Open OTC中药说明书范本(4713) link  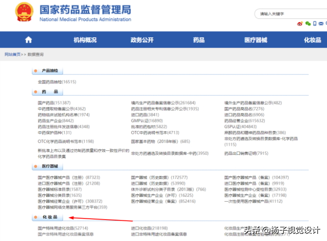[x=155, y=132]
